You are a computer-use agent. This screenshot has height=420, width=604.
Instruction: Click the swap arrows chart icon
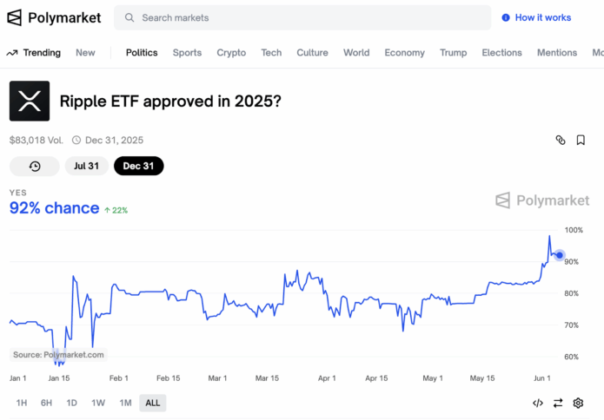click(x=558, y=403)
